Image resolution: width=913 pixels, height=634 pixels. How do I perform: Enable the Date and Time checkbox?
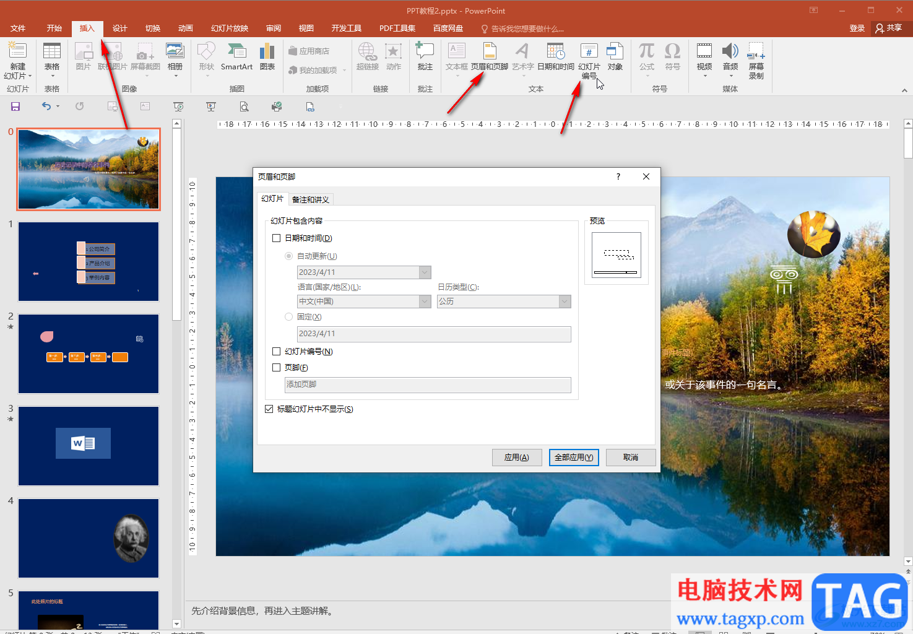tap(277, 238)
